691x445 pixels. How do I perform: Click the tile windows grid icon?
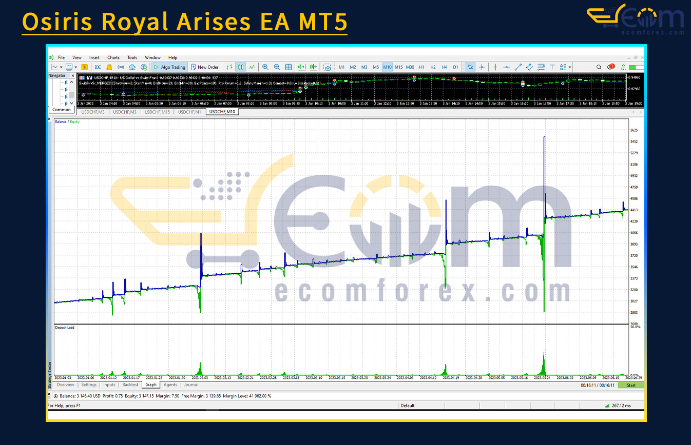(289, 67)
